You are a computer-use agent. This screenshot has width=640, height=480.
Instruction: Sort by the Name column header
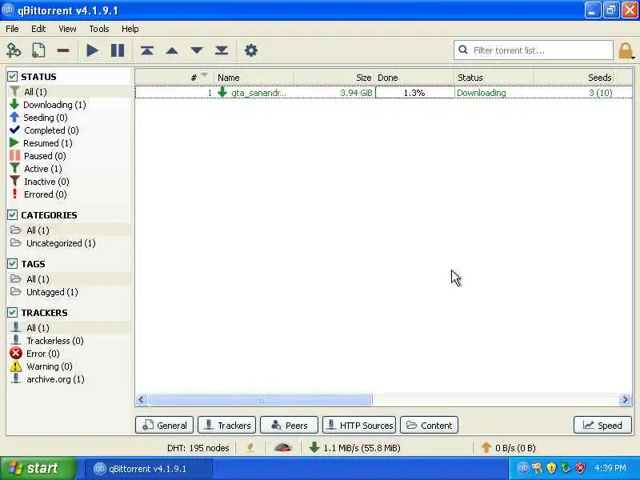coord(254,77)
